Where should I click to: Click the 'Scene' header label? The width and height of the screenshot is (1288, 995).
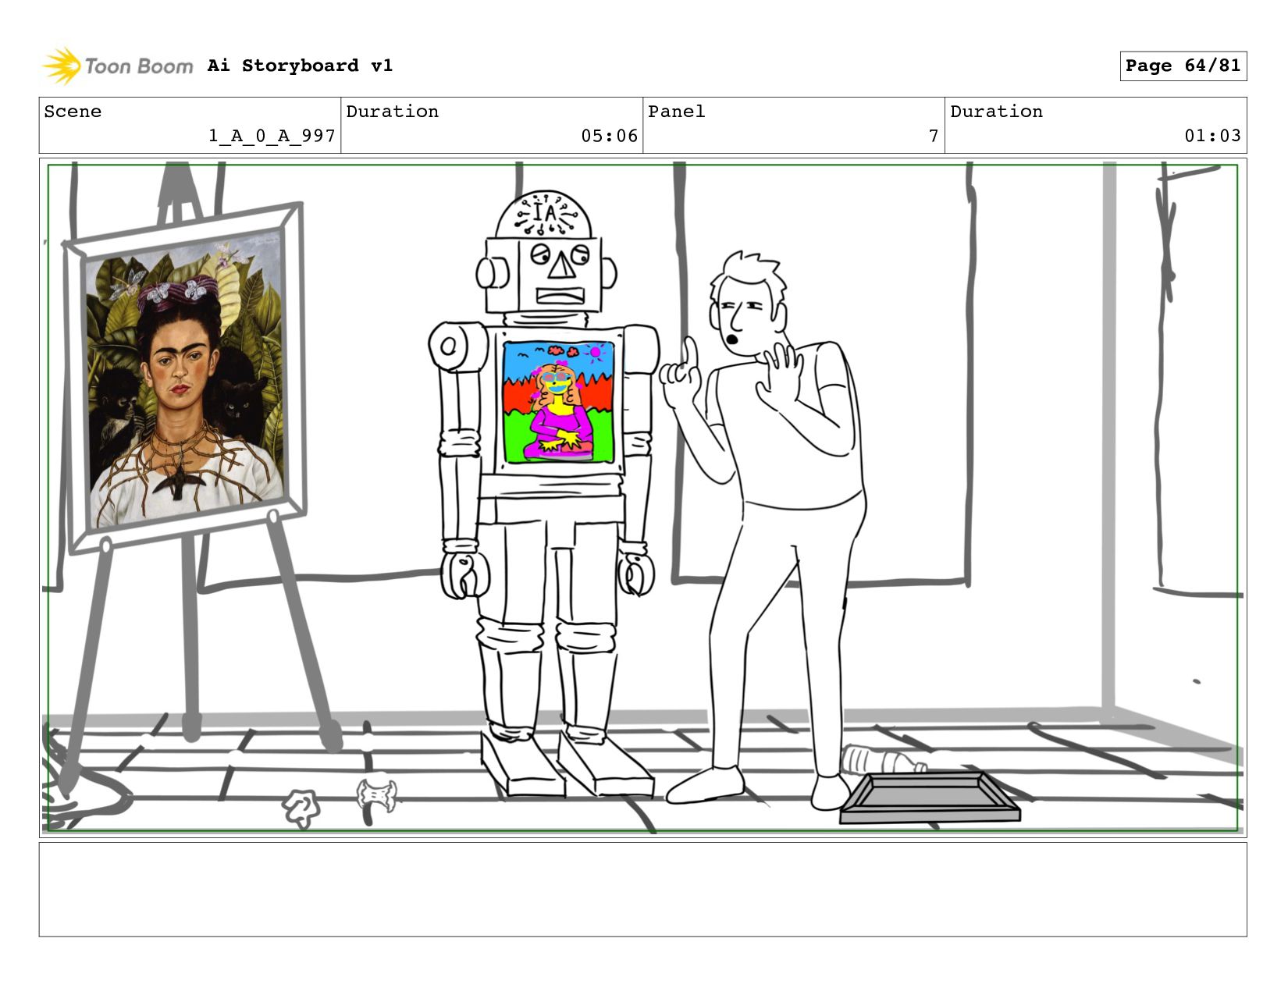(x=73, y=112)
